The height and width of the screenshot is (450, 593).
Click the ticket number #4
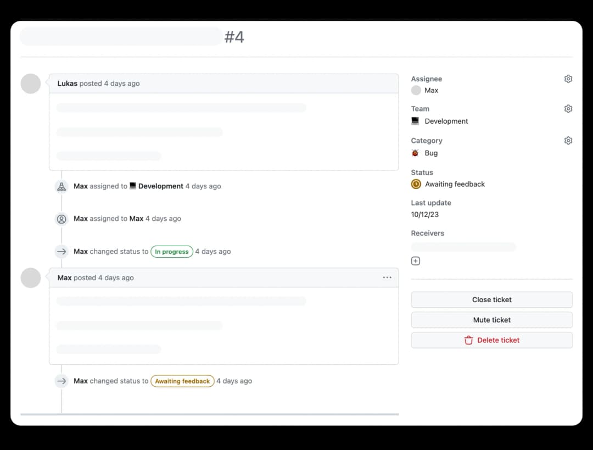(x=234, y=37)
